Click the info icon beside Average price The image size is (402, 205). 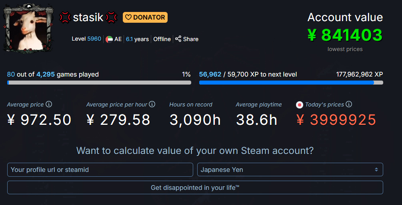tap(49, 104)
